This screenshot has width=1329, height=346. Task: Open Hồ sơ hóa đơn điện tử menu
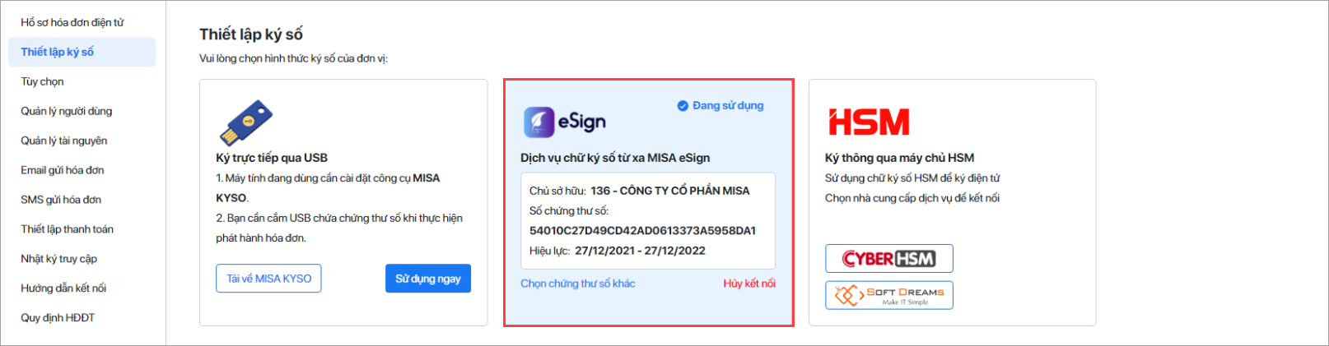pos(72,22)
